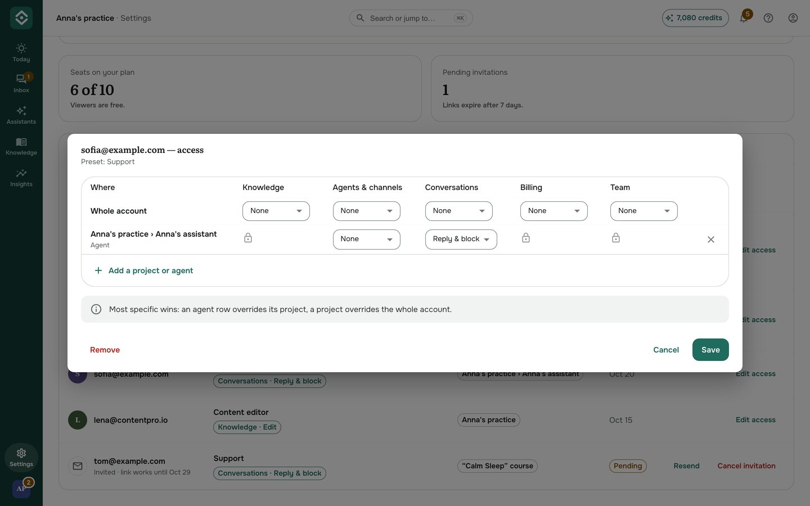Open Whole account Knowledge dropdown
This screenshot has height=506, width=810.
coord(276,211)
